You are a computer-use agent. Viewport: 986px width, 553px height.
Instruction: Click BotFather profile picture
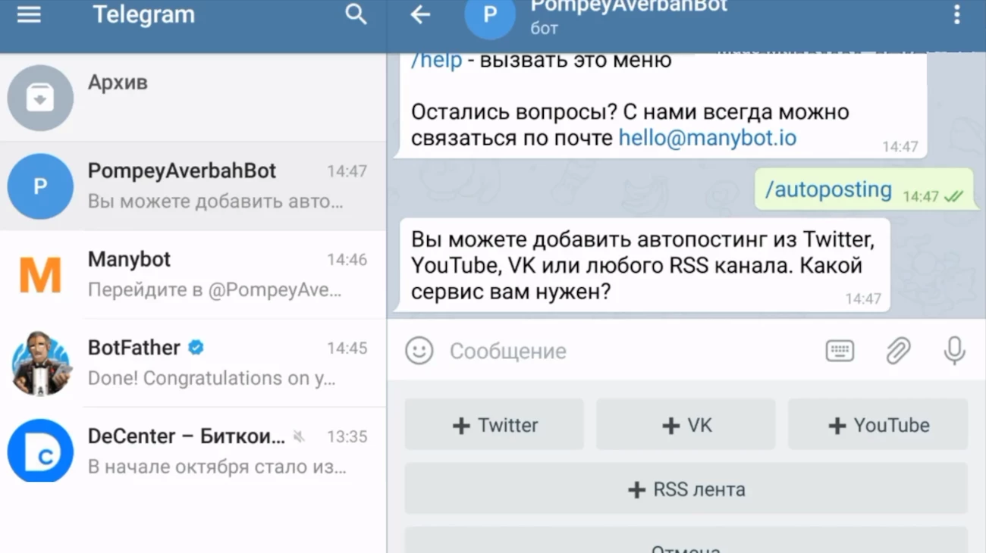point(40,364)
